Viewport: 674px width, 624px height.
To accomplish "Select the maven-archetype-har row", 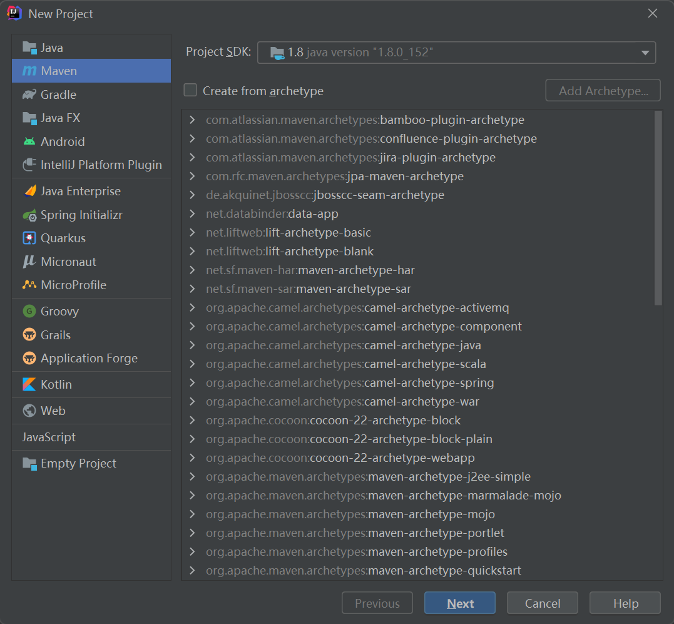I will click(x=417, y=270).
